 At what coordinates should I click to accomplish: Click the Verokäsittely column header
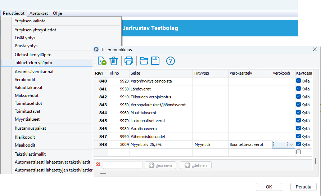coord(250,73)
